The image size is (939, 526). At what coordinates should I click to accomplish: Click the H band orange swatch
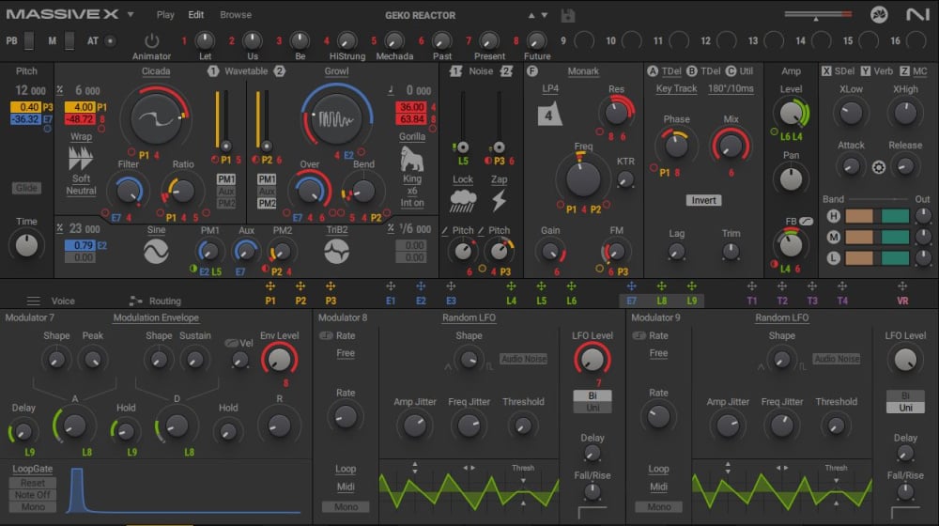click(859, 216)
